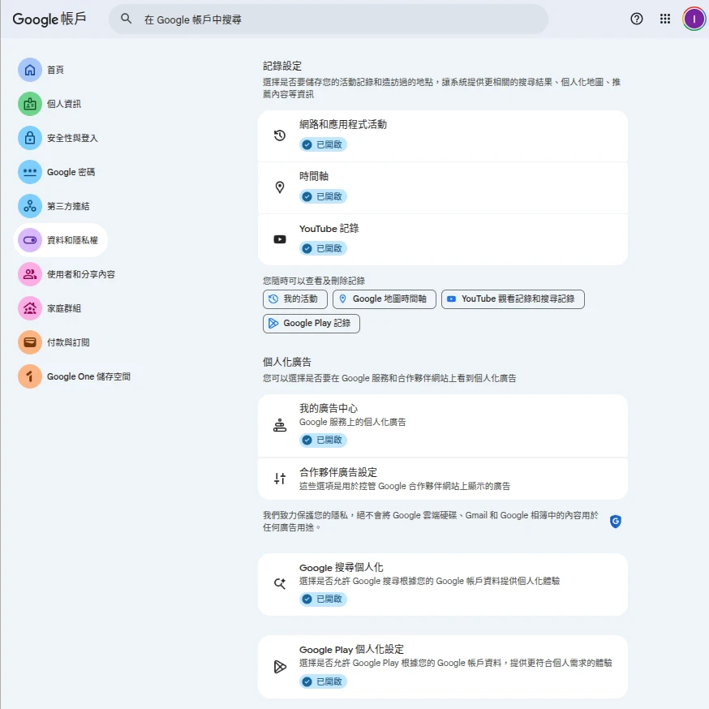
Task: Click the 在 Google 帳戶中搜尋 search field
Action: (341, 19)
